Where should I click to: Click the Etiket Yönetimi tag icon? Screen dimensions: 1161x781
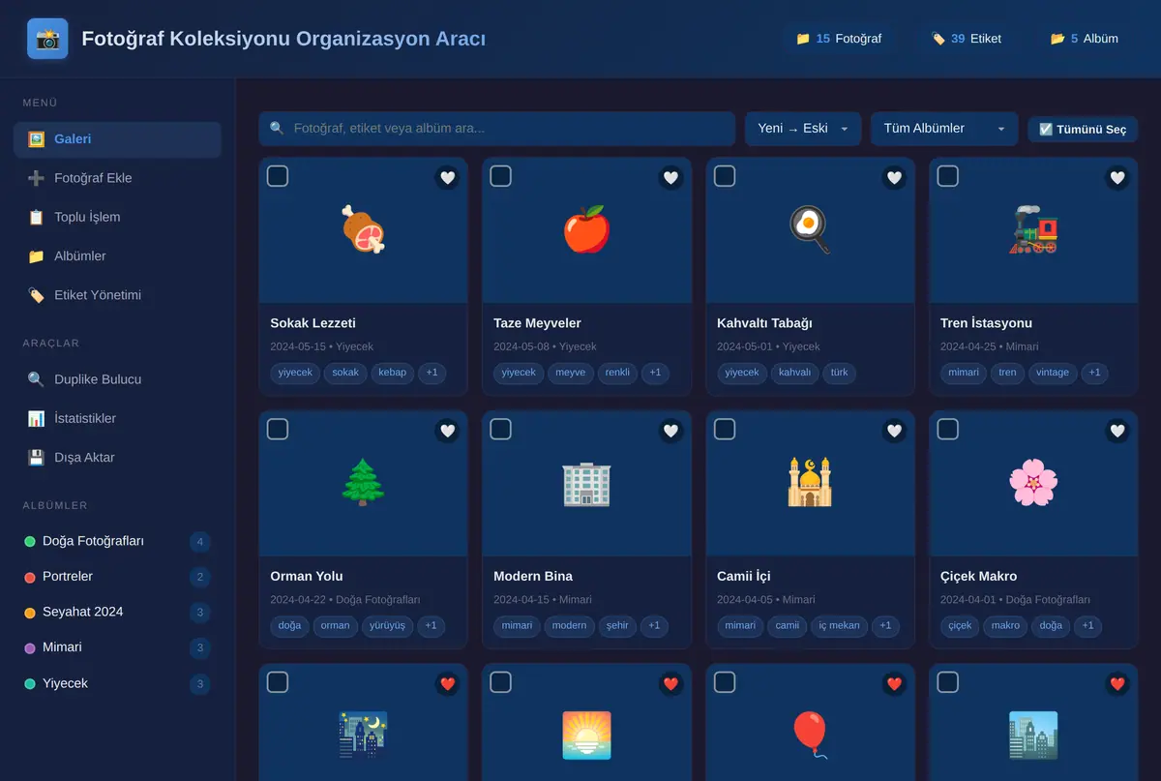[36, 295]
